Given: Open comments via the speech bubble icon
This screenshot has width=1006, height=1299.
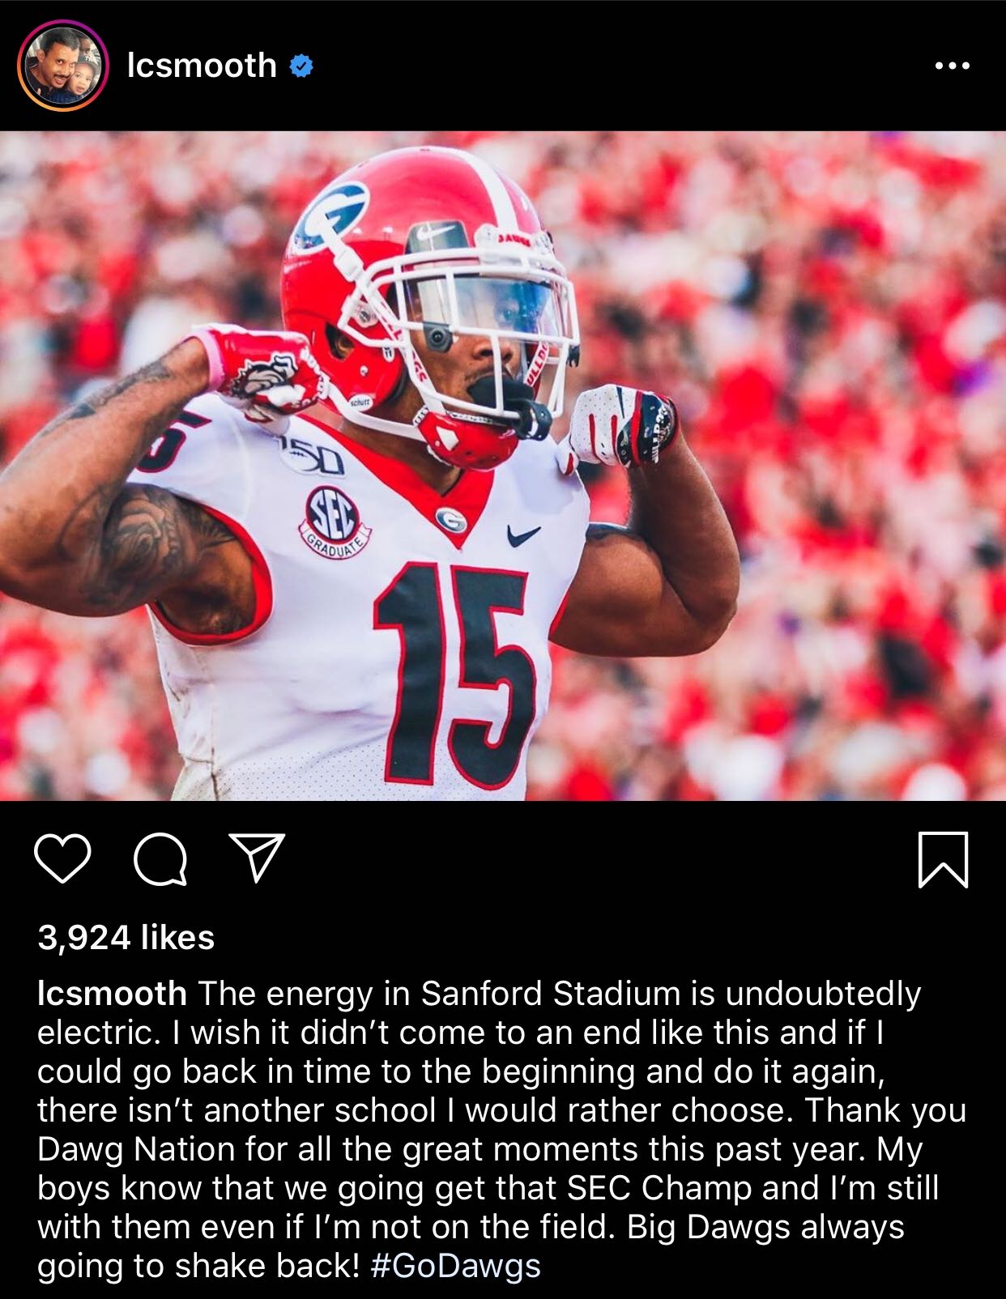Looking at the screenshot, I should [x=160, y=859].
